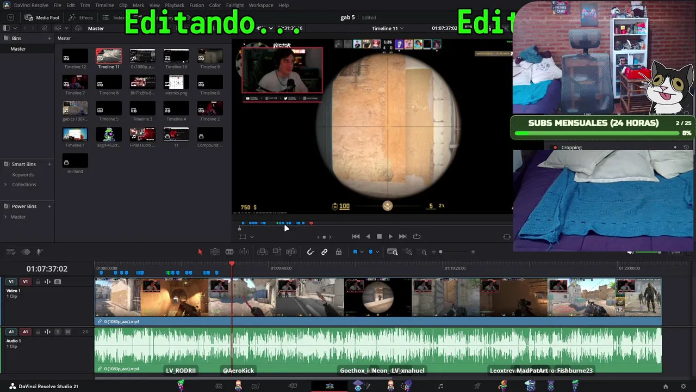Click the red timeline playhead marker
This screenshot has height=392, width=696.
[232, 264]
